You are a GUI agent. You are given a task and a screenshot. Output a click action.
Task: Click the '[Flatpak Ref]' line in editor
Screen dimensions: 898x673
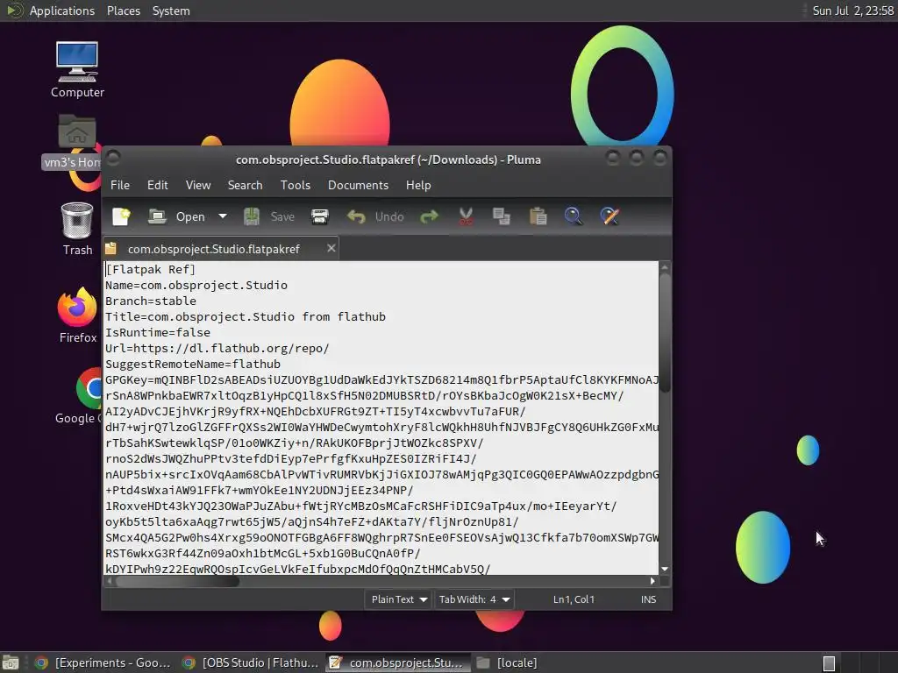151,269
